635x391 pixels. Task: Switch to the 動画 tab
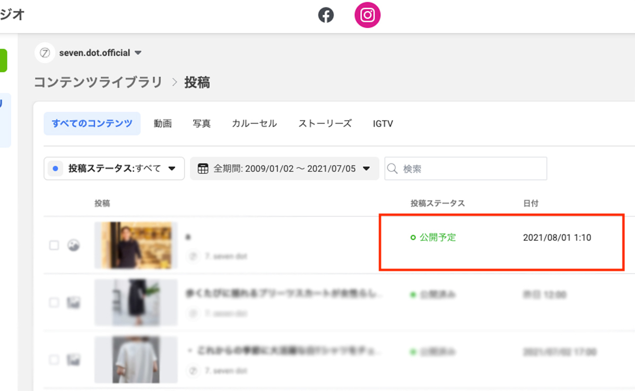(x=162, y=124)
